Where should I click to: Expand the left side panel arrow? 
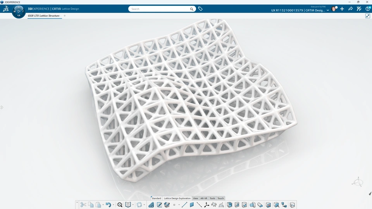(x=2, y=108)
